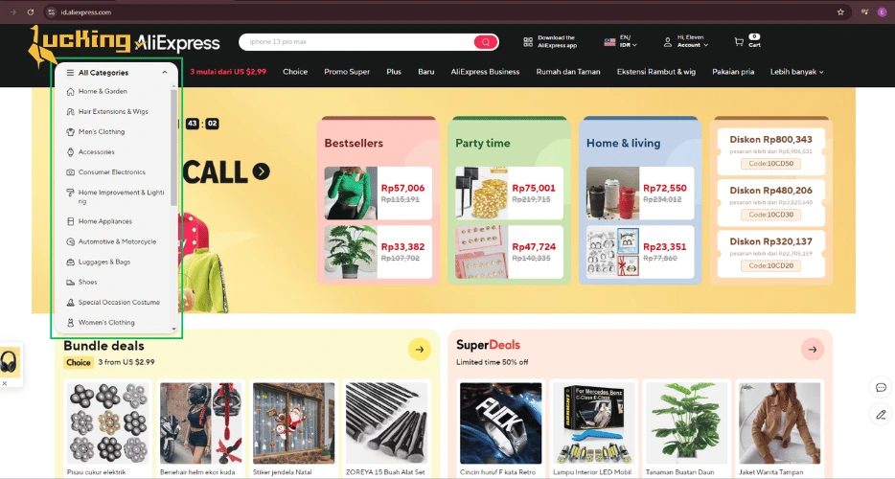
Task: Click the Luggages & Bags icon
Action: (70, 262)
